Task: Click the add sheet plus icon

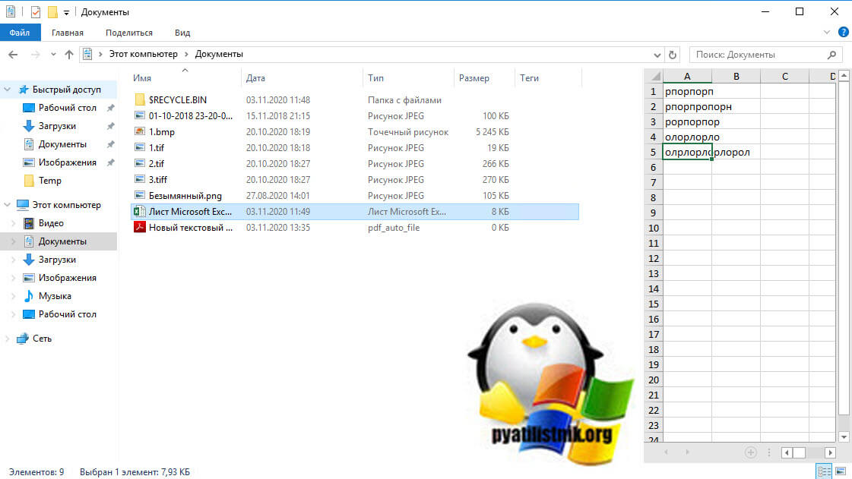Action: click(750, 452)
